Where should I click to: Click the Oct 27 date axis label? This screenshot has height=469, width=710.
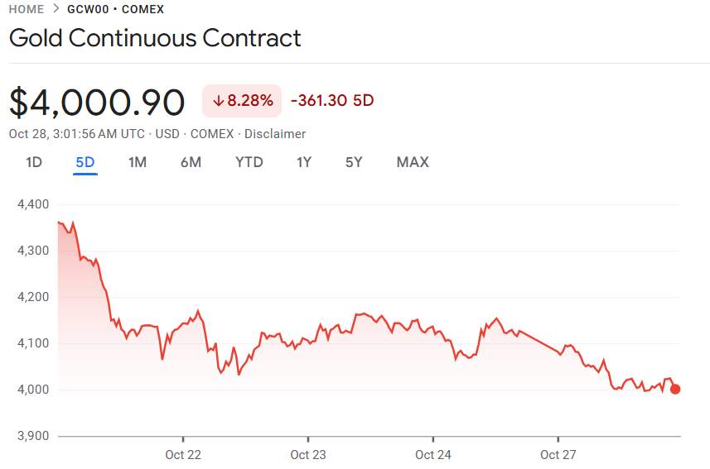[x=558, y=454]
